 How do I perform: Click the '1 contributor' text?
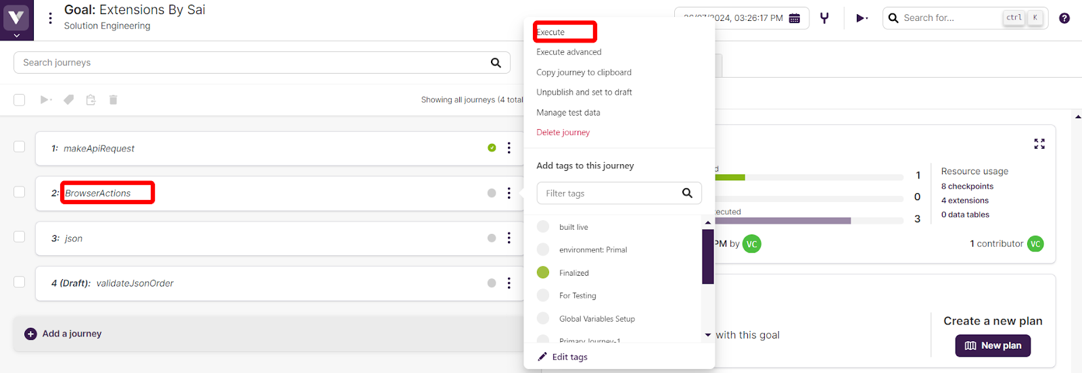point(997,244)
